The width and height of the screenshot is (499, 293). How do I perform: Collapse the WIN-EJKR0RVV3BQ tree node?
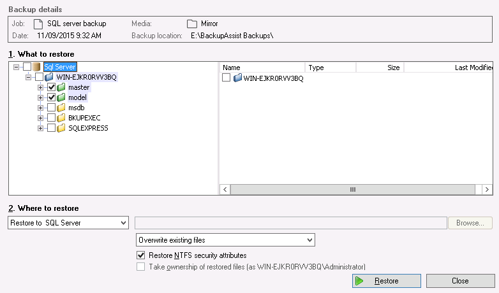28,77
